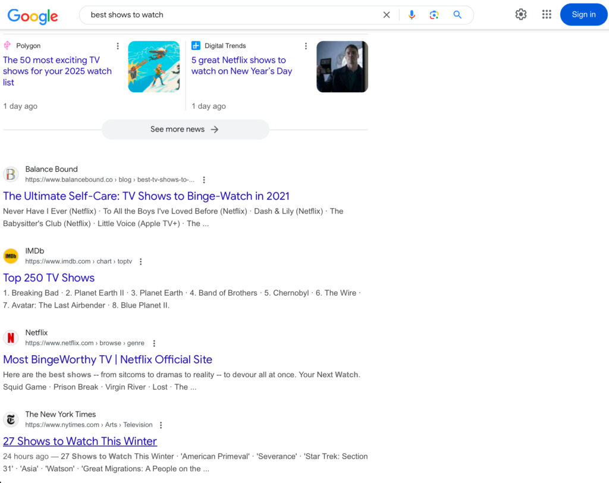Start voice search with microphone icon

(412, 15)
